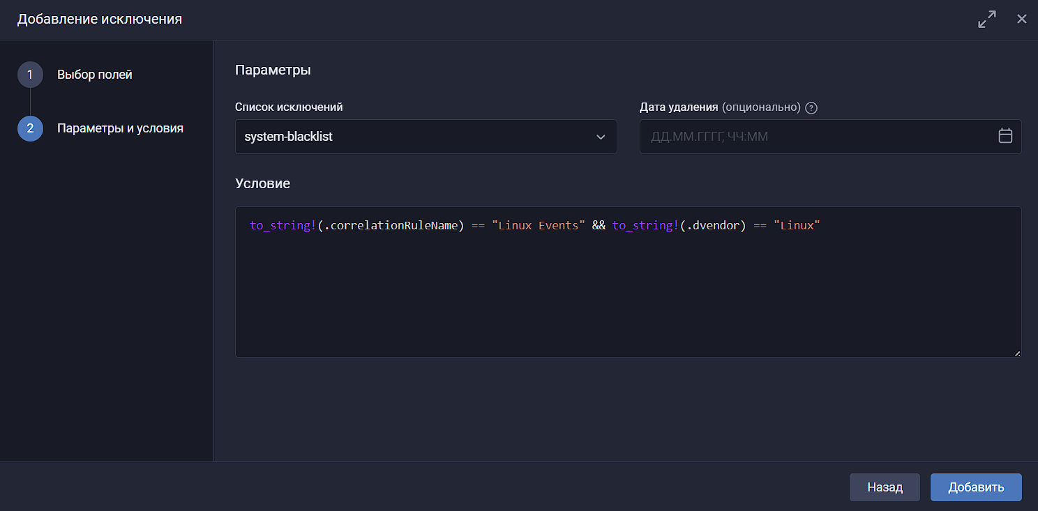Click the system-blacklist dropdown chevron arrow
The image size is (1038, 511).
[601, 137]
